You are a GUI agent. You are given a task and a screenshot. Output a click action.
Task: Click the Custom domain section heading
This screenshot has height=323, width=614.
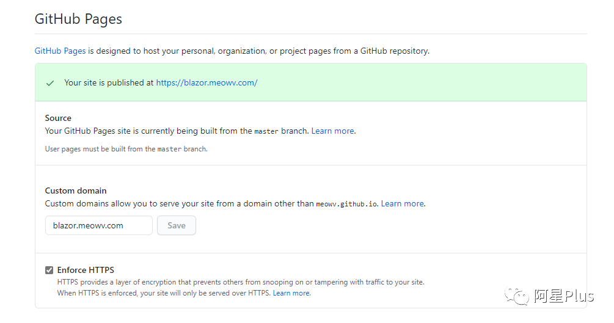[x=76, y=191]
